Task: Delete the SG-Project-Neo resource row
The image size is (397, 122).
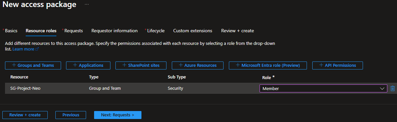Action: point(392,88)
